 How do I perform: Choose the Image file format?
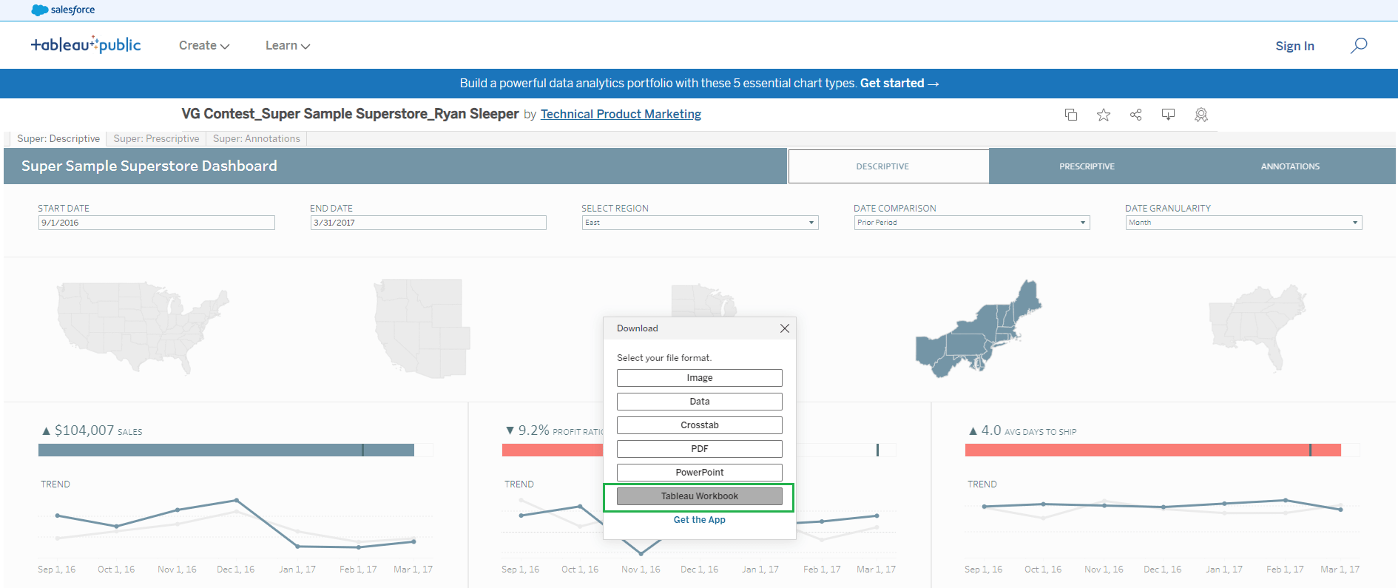pos(700,378)
